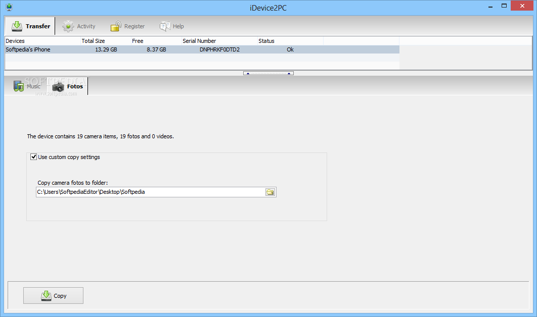Screen dimensions: 537x317
Task: Uncheck Use custom copy settings
Action: pos(33,157)
